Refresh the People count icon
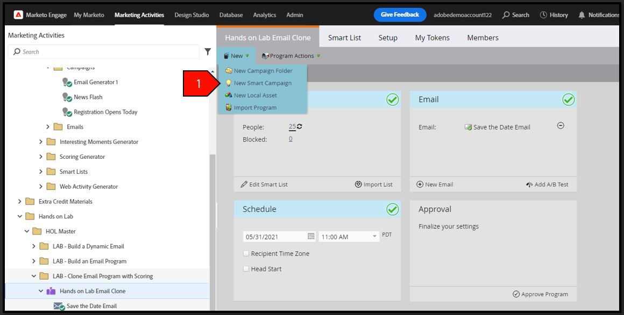 click(x=299, y=127)
